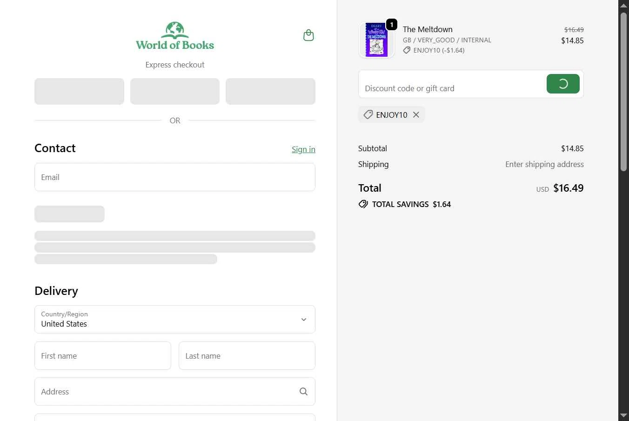This screenshot has width=629, height=421.
Task: Click the Country/Region chevron arrow
Action: [303, 320]
